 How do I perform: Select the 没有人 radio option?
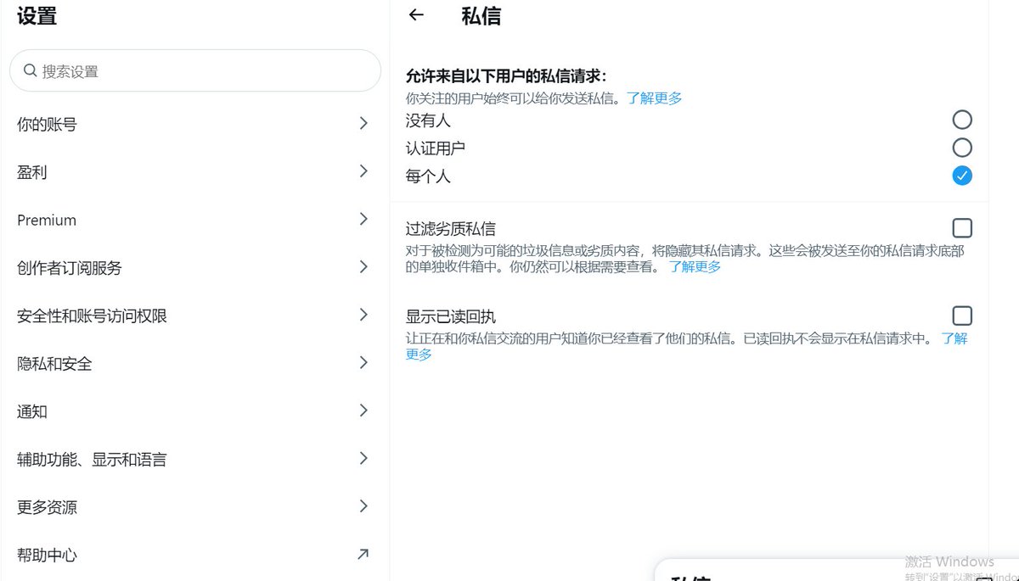click(x=961, y=120)
